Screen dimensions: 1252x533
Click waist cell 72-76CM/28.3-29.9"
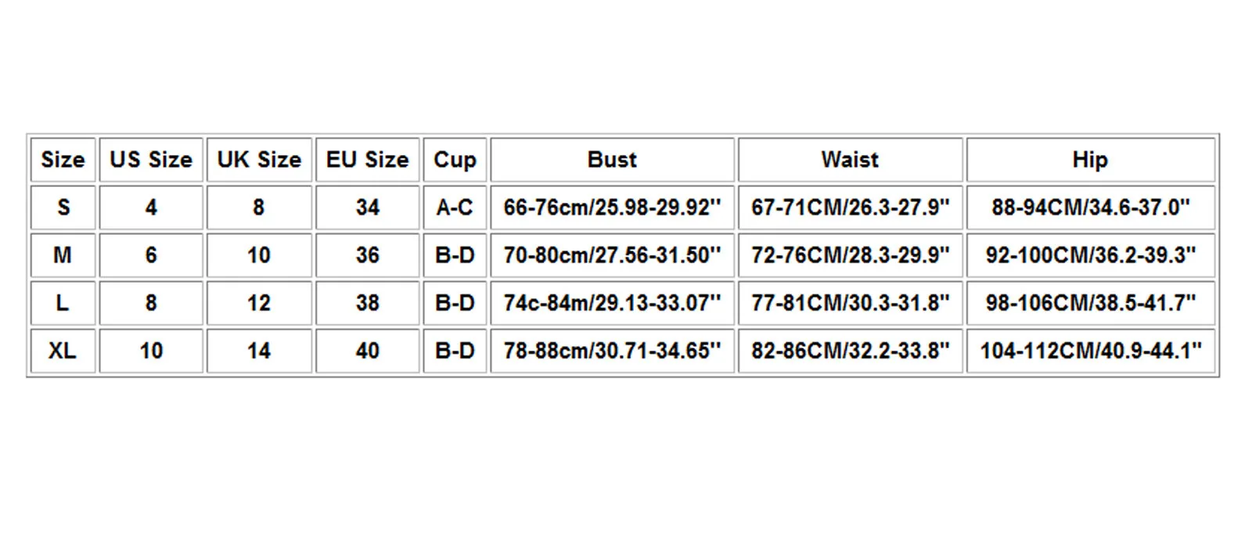pos(850,255)
